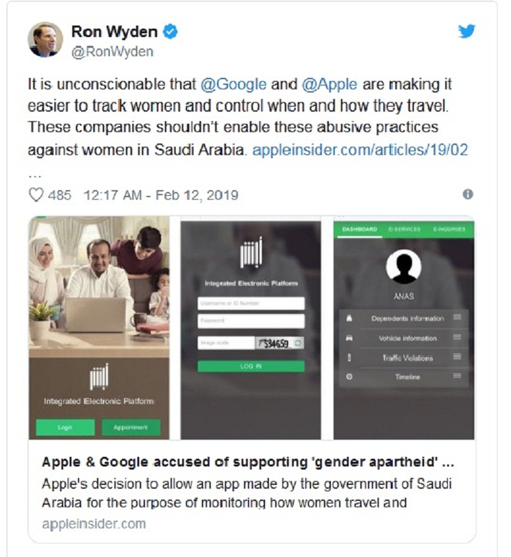Open the tweet info circle icon
Screen dimensions: 511x557
click(468, 195)
